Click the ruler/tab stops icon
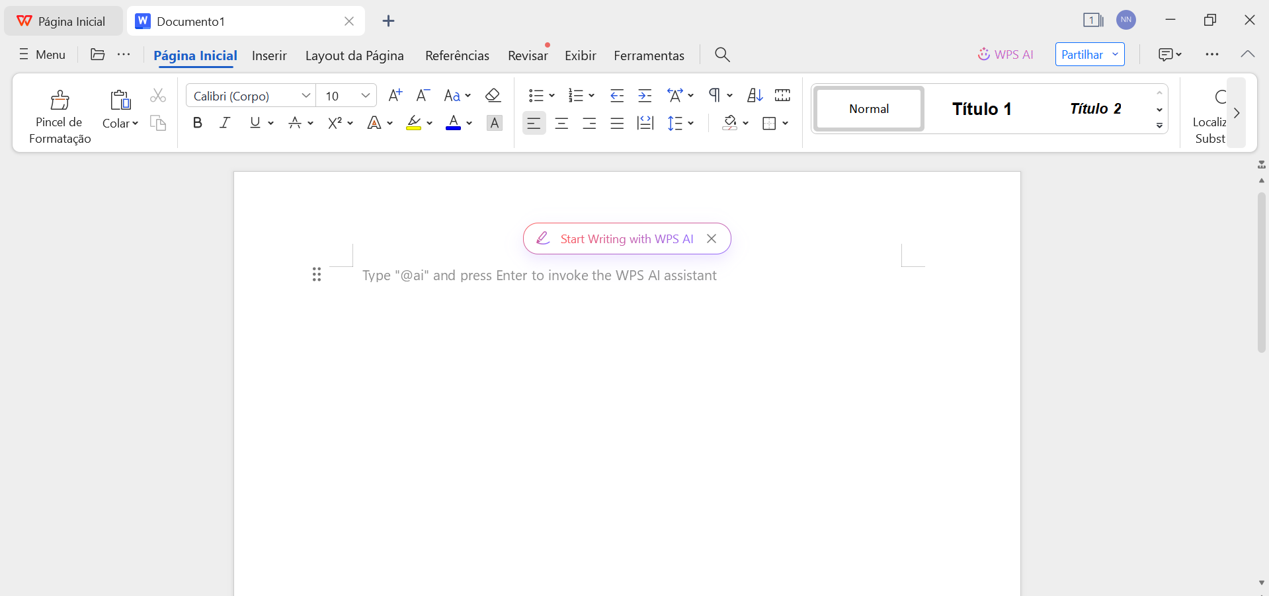The width and height of the screenshot is (1269, 596). 782,96
